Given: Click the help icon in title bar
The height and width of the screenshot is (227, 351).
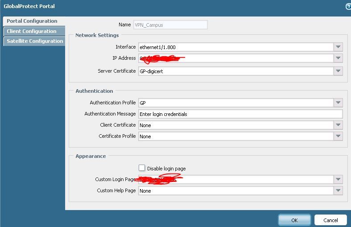Looking at the screenshot, I should (x=348, y=7).
